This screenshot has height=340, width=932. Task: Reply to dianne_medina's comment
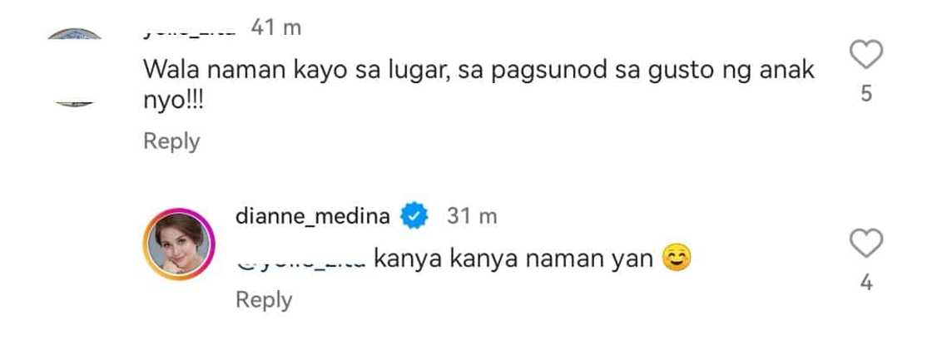(x=264, y=299)
